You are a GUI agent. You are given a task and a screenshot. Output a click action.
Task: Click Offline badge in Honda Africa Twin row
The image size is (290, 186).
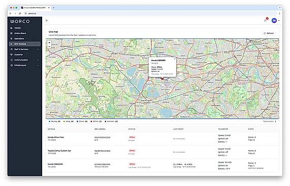(132, 137)
